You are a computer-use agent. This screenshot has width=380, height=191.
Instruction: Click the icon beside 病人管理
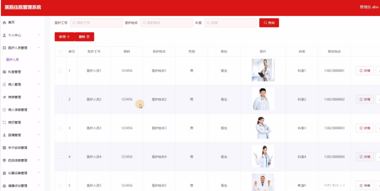[x=4, y=84]
